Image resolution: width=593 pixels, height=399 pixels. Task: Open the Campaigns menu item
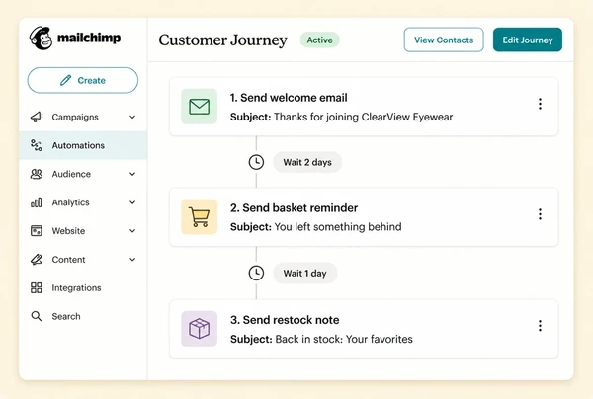tap(83, 118)
